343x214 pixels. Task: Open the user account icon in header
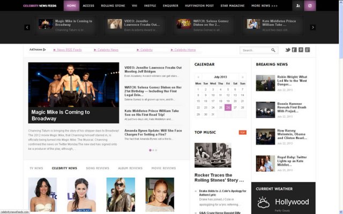tap(298, 6)
